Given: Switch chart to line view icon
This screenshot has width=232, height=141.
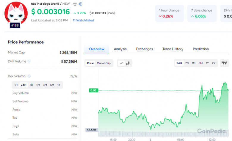Looking at the screenshot, I should click(x=121, y=63).
